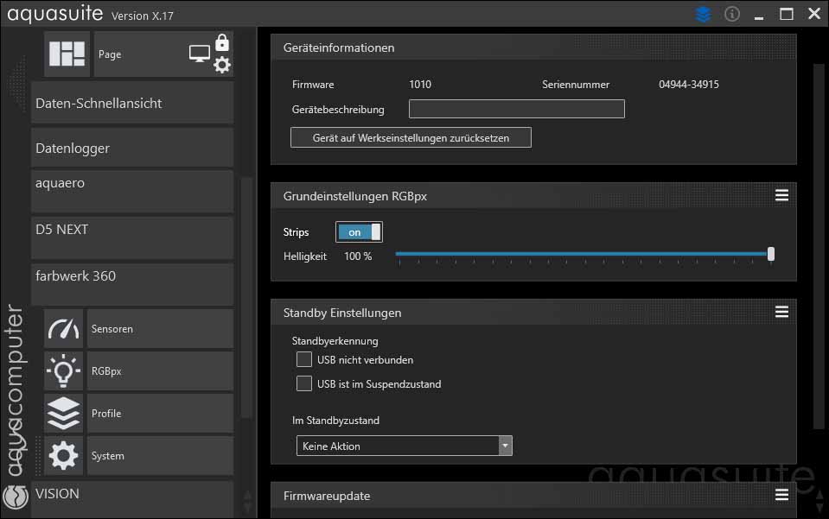Enable USB ist im Suspendzustand checkbox
The height and width of the screenshot is (519, 829).
(304, 383)
